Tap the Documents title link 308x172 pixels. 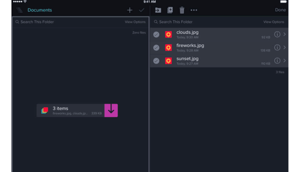point(40,10)
